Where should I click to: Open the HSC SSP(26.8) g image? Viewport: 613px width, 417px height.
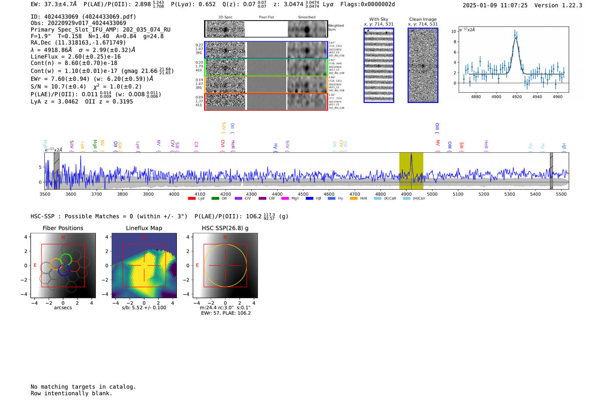click(225, 266)
